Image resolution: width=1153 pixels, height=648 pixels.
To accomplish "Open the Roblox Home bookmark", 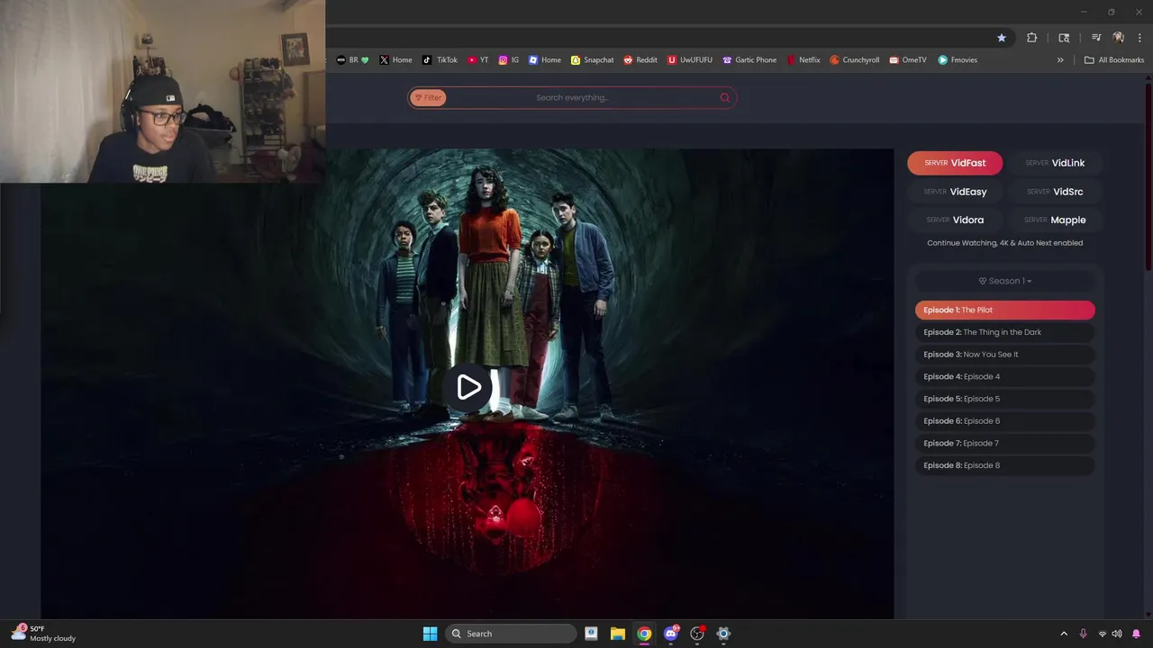I will (x=545, y=60).
